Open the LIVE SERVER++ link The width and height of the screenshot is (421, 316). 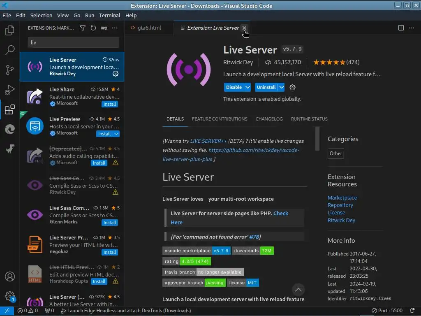click(208, 141)
